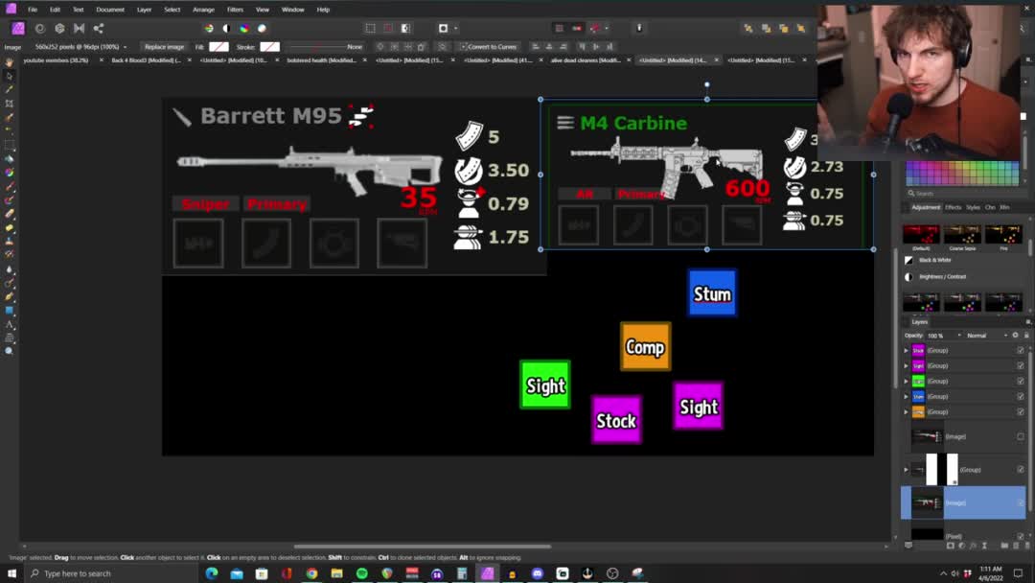Expand the green Group layer

(x=906, y=381)
